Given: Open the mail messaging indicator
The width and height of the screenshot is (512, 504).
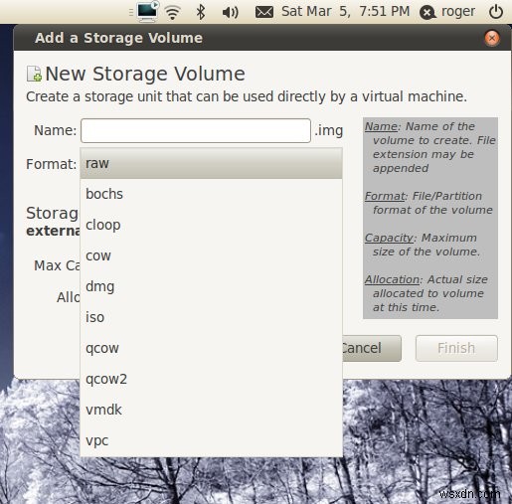Looking at the screenshot, I should (x=264, y=12).
